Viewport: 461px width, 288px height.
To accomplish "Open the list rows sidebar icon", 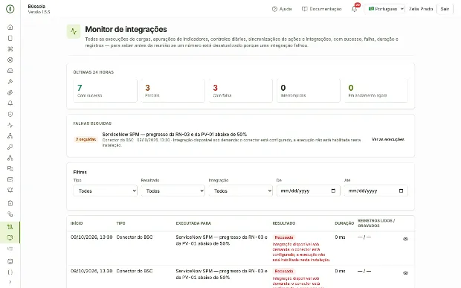I will click(x=10, y=249).
